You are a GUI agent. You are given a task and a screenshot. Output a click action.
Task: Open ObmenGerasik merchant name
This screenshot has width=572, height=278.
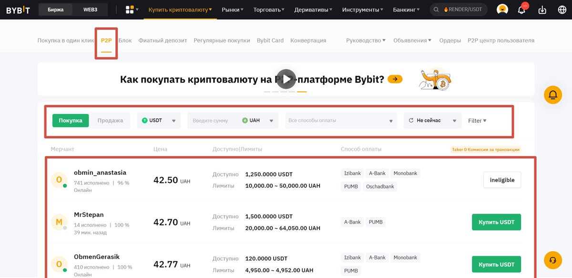(x=96, y=257)
